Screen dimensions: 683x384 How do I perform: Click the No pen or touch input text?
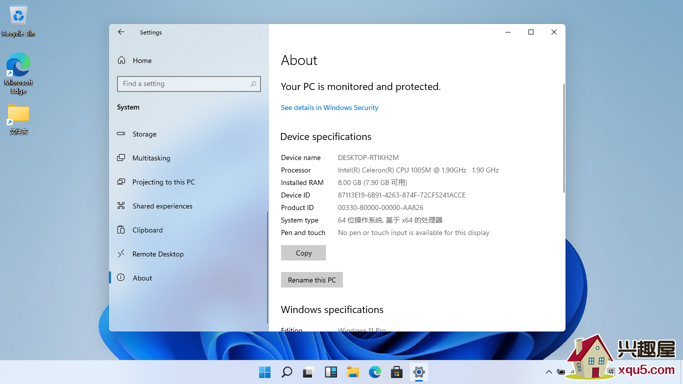(x=413, y=232)
